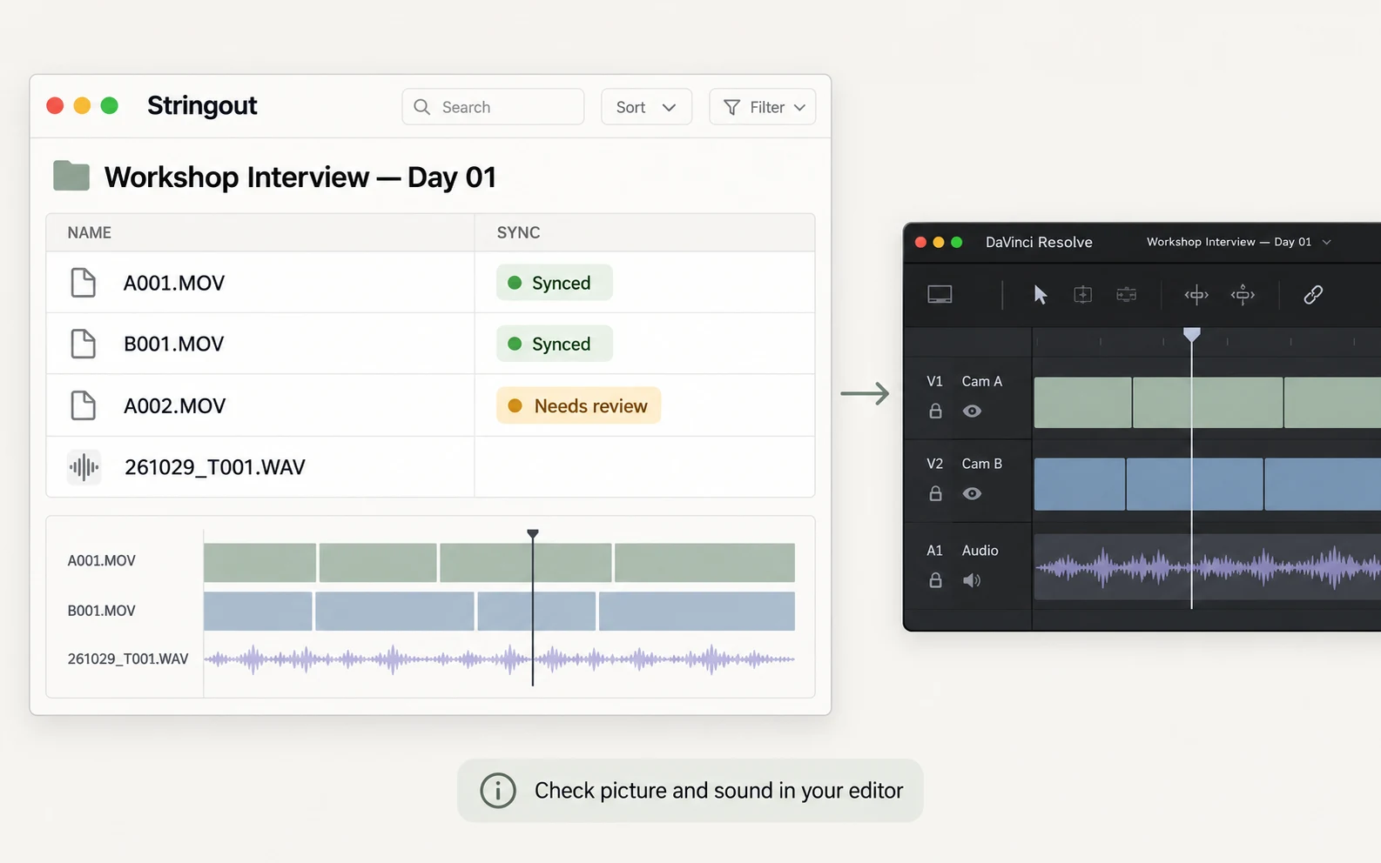The width and height of the screenshot is (1381, 863).
Task: Click the file icon for B001.MOV
Action: point(83,344)
